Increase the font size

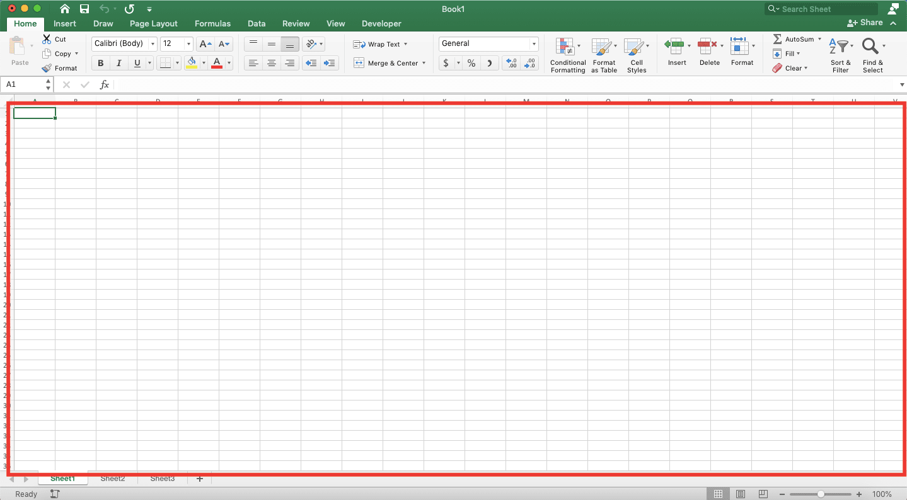pyautogui.click(x=205, y=43)
